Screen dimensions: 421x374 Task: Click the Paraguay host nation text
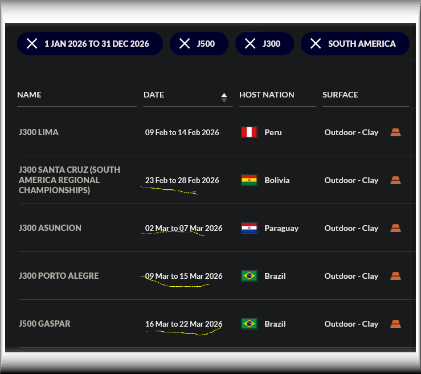(281, 229)
